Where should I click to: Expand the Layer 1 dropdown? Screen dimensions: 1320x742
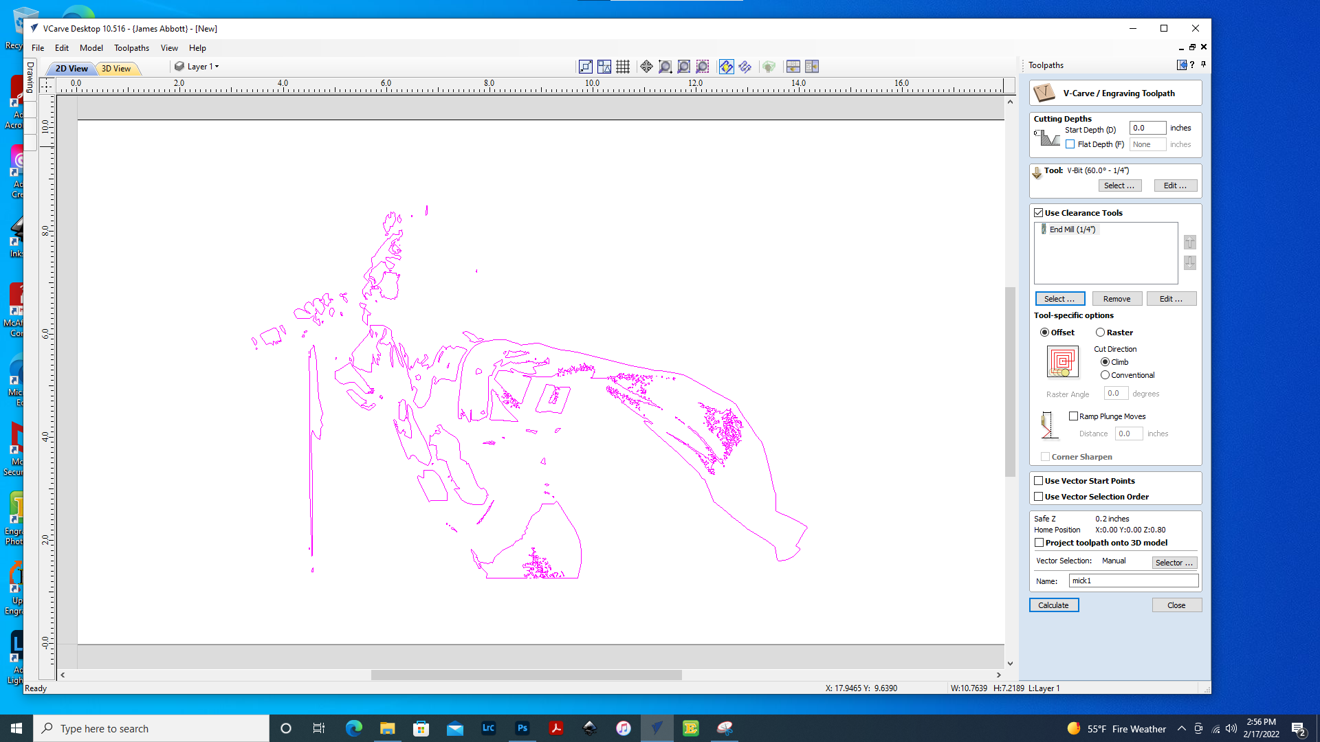click(217, 67)
